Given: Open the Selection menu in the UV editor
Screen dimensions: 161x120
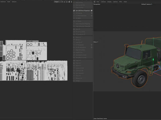Looking at the screenshot, I should pos(3,2).
